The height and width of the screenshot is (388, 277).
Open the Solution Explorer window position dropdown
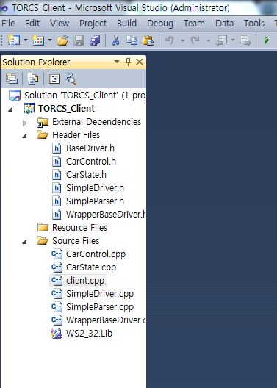(117, 62)
